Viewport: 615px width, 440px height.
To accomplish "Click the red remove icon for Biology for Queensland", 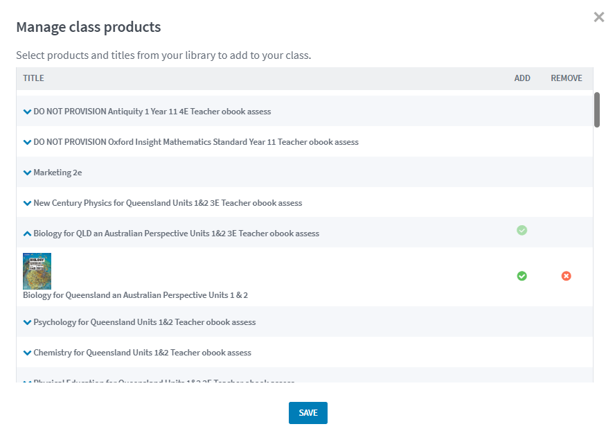I will (566, 276).
